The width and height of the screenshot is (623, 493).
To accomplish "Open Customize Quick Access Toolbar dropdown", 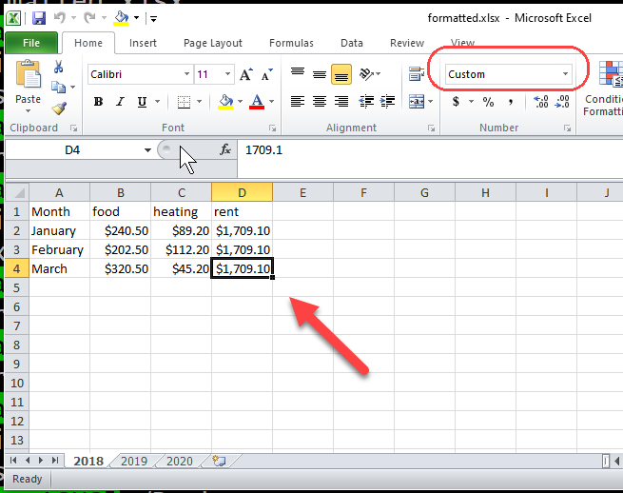I will pos(153,18).
